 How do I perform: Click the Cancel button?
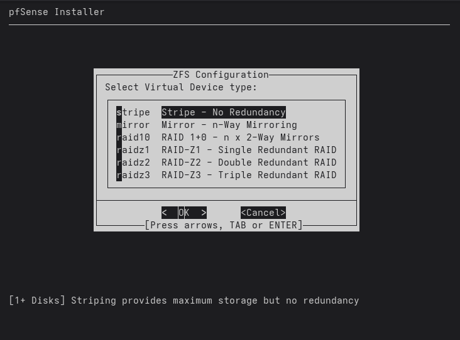pyautogui.click(x=263, y=213)
